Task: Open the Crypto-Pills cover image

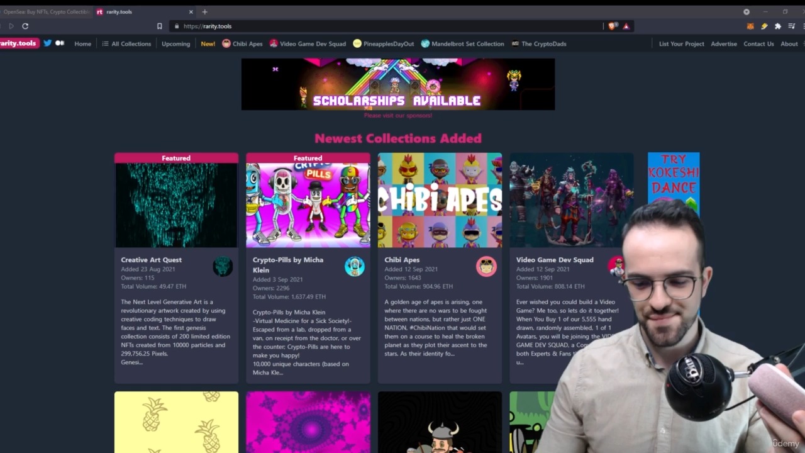Action: click(308, 205)
